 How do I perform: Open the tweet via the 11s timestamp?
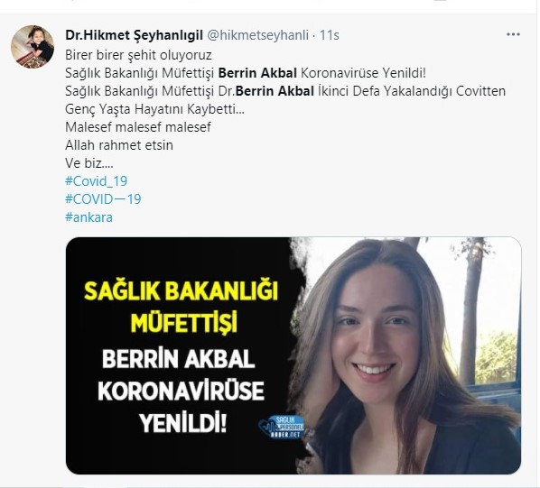[x=330, y=35]
